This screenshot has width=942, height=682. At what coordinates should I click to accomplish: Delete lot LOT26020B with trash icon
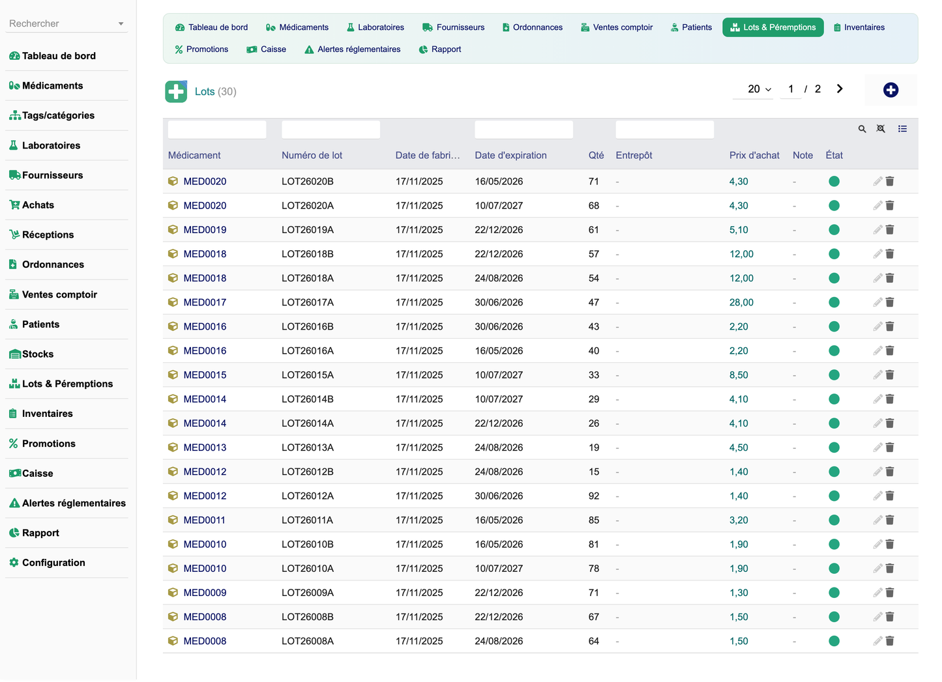[890, 181]
